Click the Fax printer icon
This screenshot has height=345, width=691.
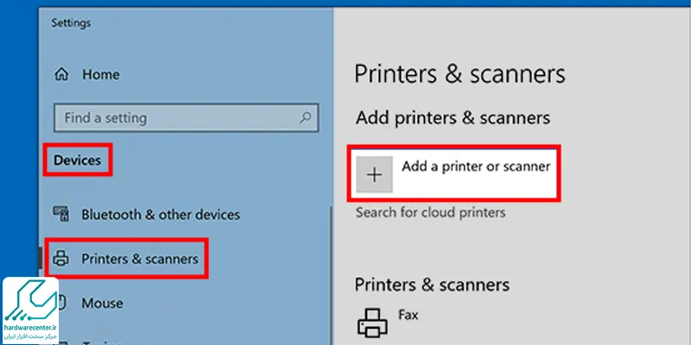[x=372, y=323]
